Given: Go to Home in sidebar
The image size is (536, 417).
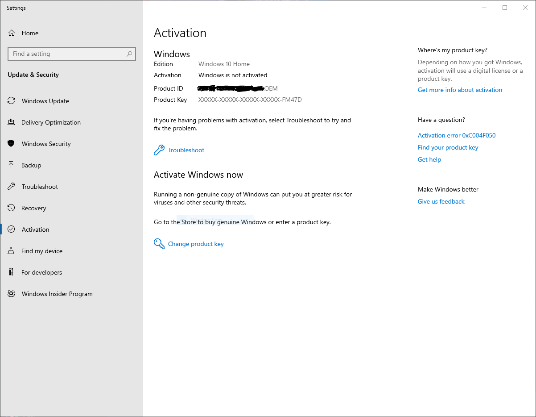Looking at the screenshot, I should coord(71,33).
